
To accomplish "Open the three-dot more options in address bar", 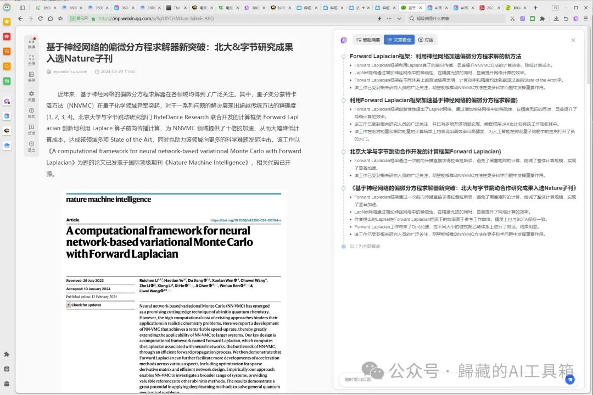I will click(389, 19).
